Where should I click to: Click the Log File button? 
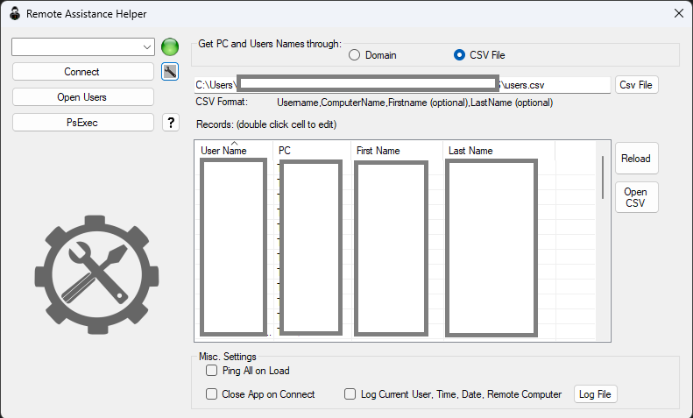(595, 394)
